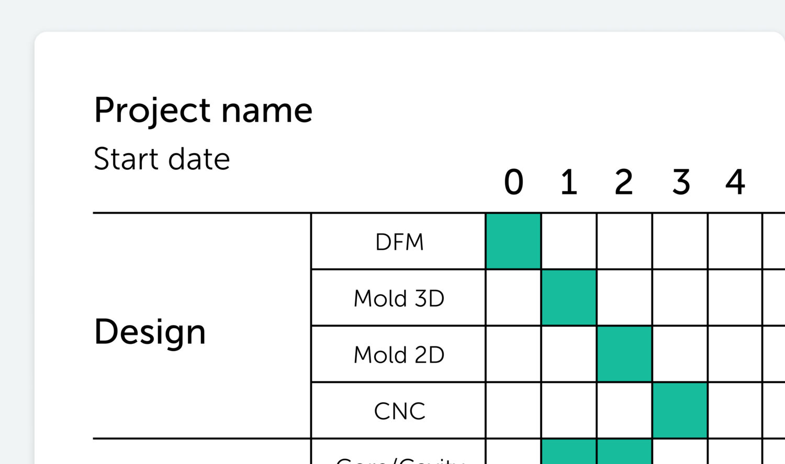Open the Mold 2D task label
The image size is (785, 464).
tap(399, 355)
